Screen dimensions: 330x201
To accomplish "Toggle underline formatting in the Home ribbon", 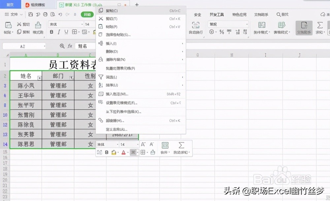I will point(65,32).
